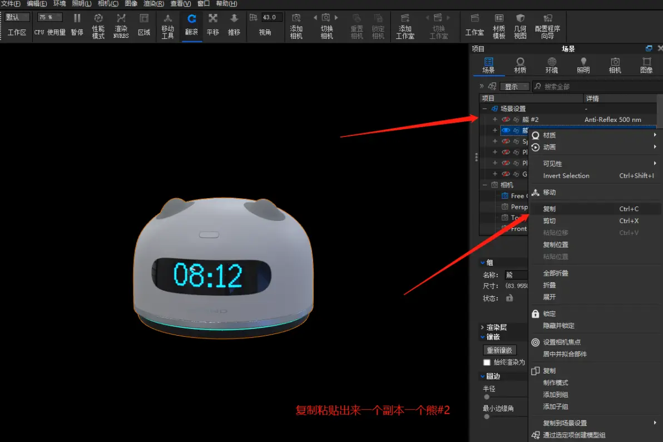Image resolution: width=663 pixels, height=442 pixels.
Task: Click the search magnifier in 搜索全部
Action: (537, 86)
